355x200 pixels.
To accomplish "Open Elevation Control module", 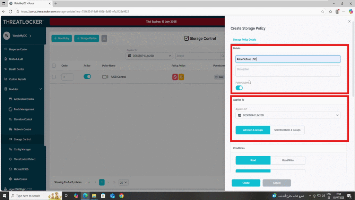I will pyautogui.click(x=23, y=119).
